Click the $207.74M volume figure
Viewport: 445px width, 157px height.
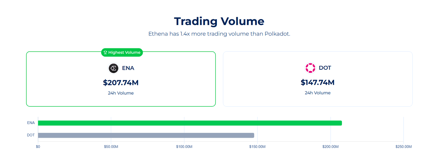121,83
